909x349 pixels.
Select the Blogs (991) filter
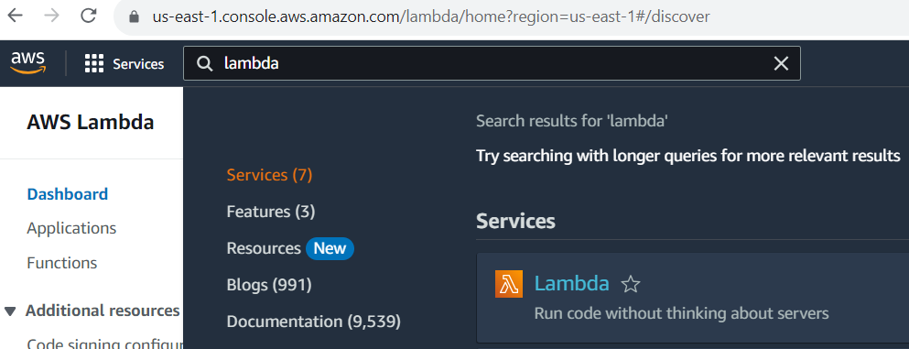click(x=269, y=285)
